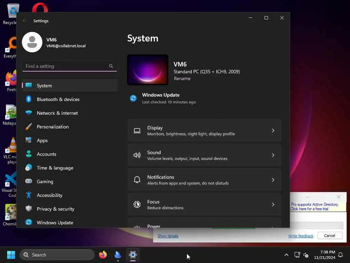Viewport: 350px width, 263px height.
Task: Click the VM6 user profile avatar
Action: tap(32, 42)
